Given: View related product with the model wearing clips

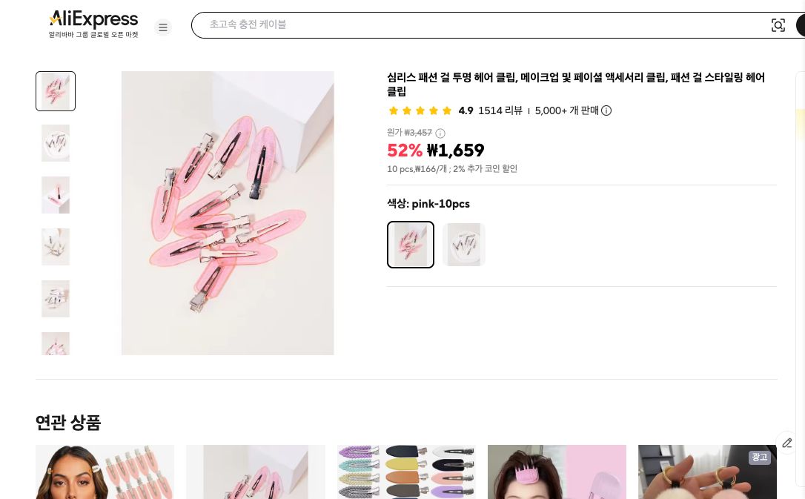Looking at the screenshot, I should (x=105, y=472).
